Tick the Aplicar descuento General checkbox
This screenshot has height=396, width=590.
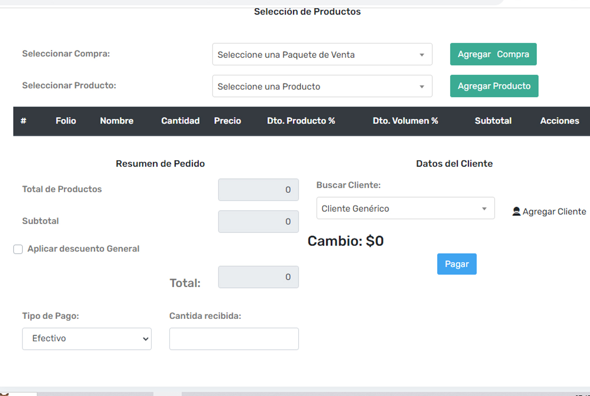18,249
